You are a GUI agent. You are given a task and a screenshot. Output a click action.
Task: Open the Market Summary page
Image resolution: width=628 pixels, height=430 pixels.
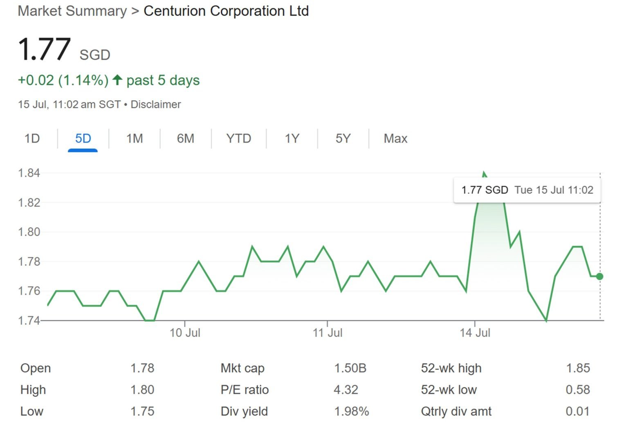[x=71, y=11]
